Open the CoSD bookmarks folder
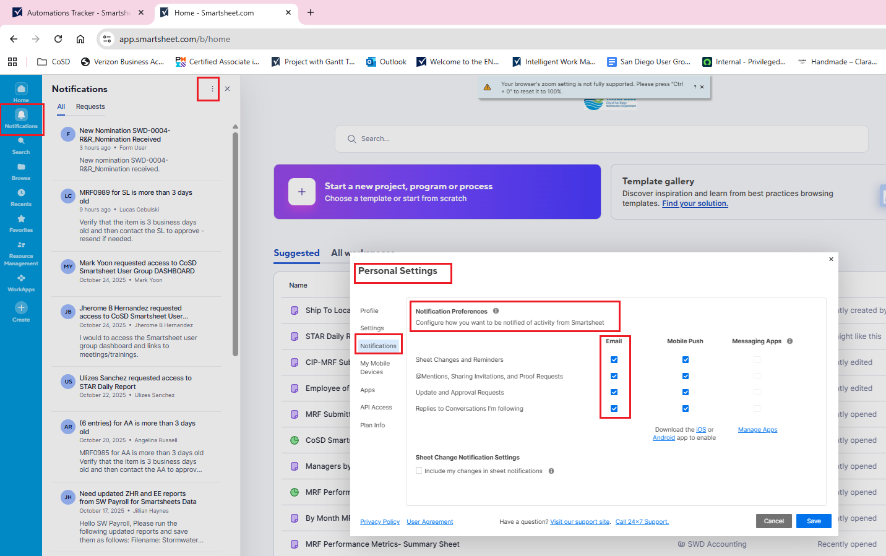This screenshot has height=556, width=886. 54,62
